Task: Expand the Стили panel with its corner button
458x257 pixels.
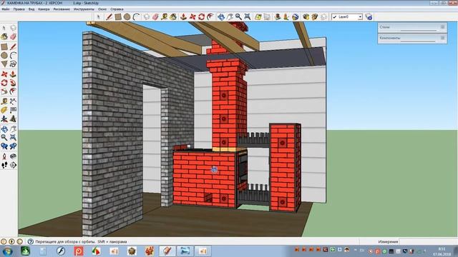Action: pos(442,27)
